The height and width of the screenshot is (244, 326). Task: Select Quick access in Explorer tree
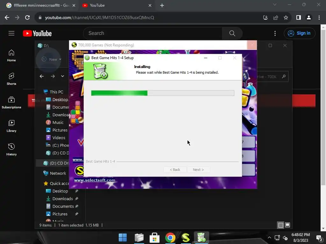point(56,183)
